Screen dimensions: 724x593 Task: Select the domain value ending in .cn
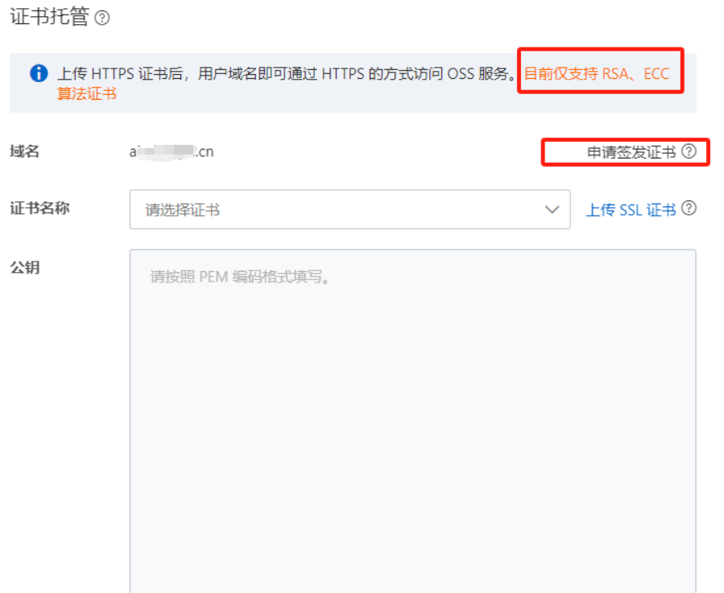172,152
